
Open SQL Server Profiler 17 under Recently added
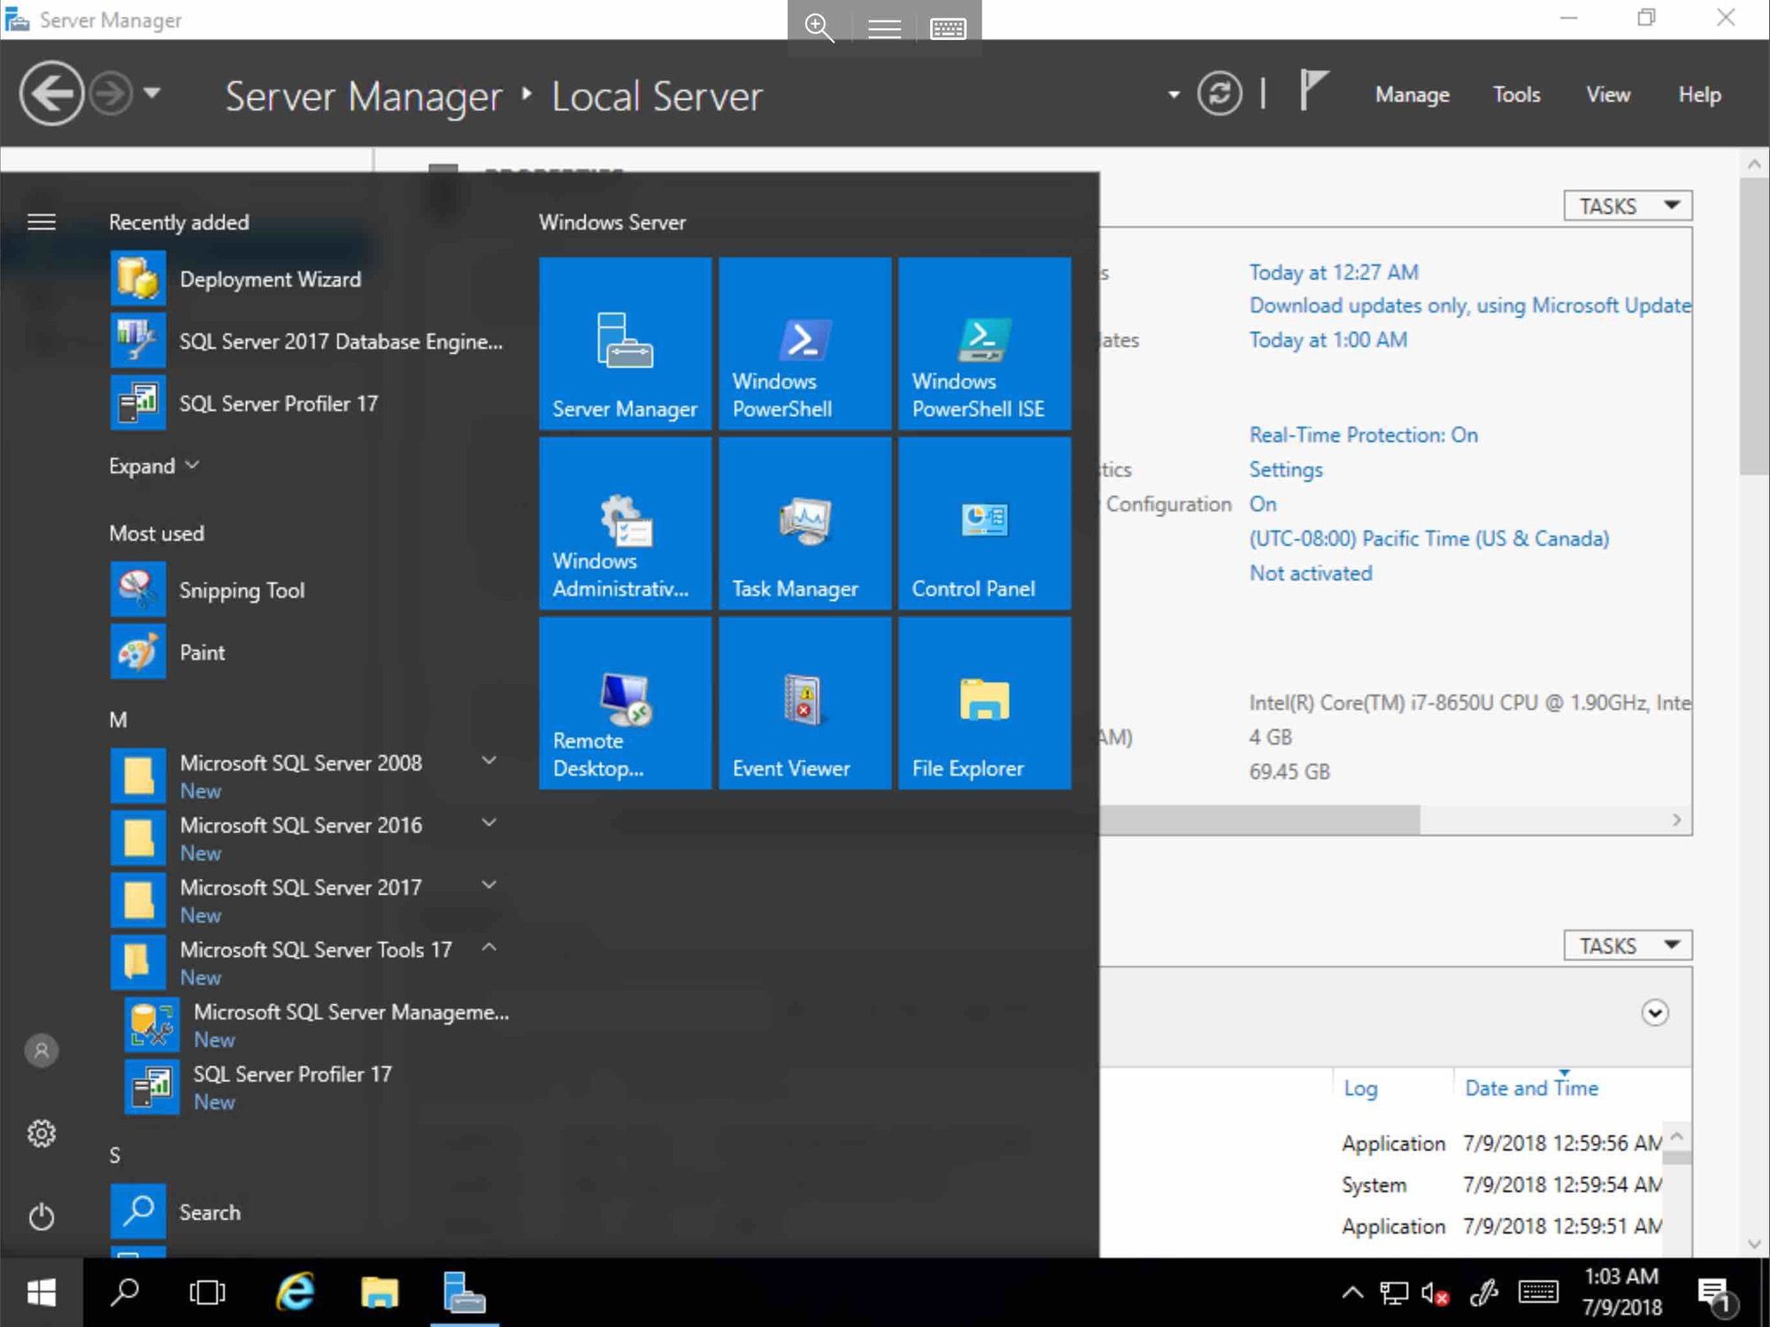310,403
